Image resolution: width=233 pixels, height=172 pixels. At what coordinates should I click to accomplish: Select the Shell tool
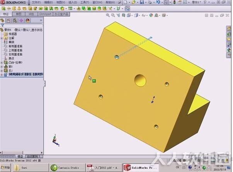89,8
